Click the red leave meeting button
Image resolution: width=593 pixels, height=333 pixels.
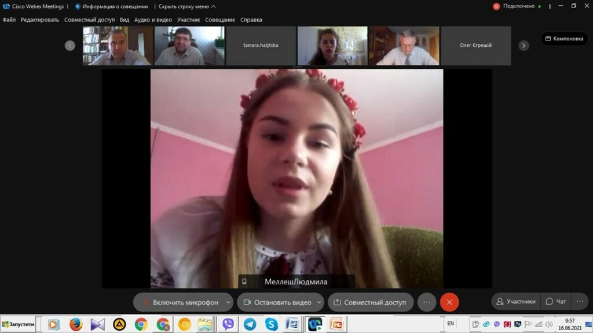coord(449,302)
